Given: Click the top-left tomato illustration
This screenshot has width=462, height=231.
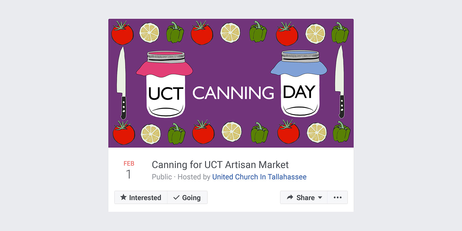Looking at the screenshot, I should [122, 33].
